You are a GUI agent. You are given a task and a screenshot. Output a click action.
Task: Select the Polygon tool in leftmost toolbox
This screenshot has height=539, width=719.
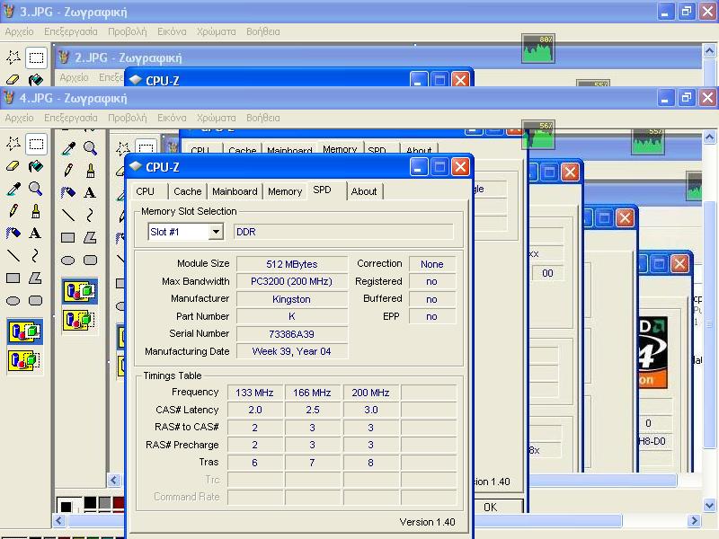pos(36,278)
